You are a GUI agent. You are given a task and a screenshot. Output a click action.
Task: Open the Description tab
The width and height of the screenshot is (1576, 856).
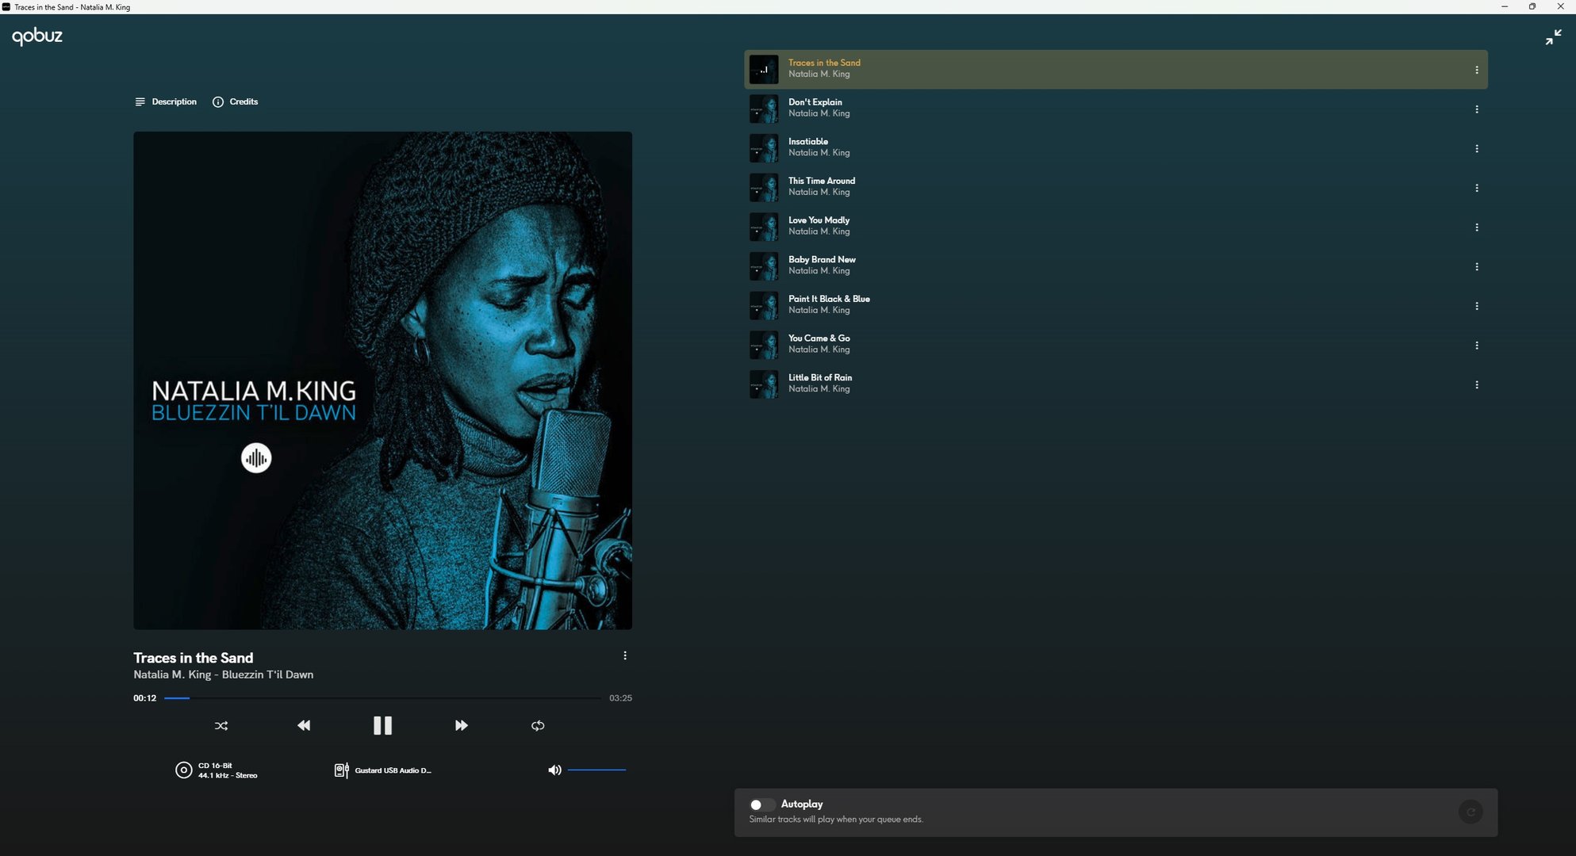tap(166, 101)
